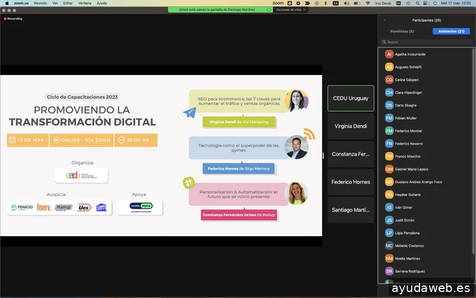Select the CEDU Uruguay video tile

[350, 98]
